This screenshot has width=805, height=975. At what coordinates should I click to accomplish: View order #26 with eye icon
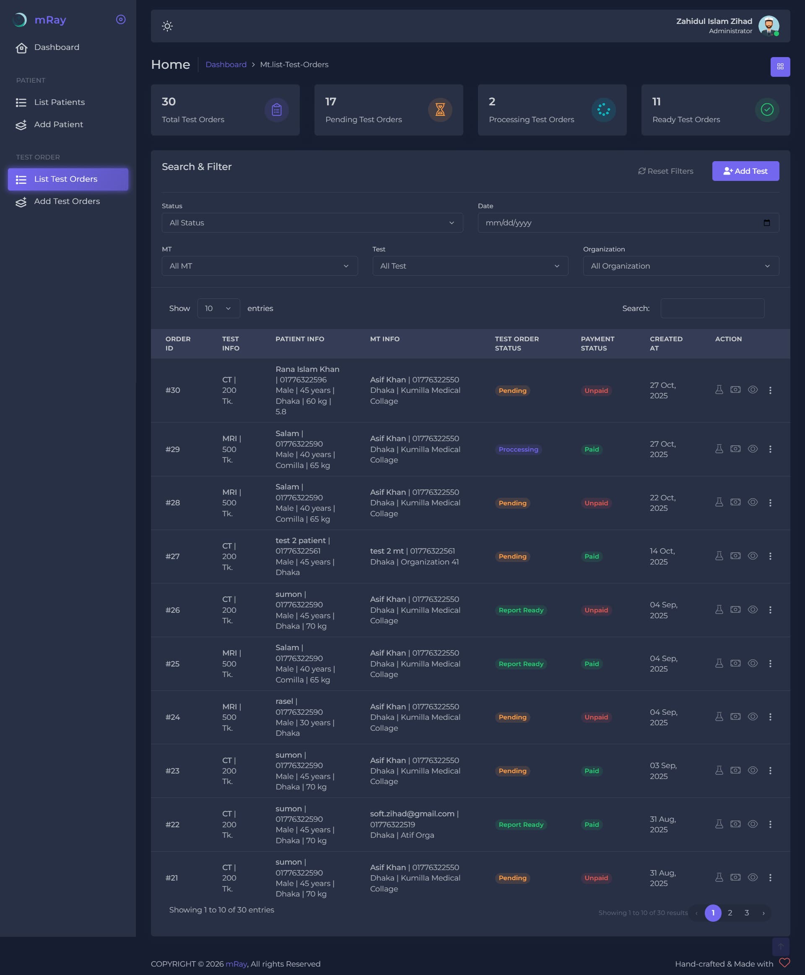[x=753, y=609]
